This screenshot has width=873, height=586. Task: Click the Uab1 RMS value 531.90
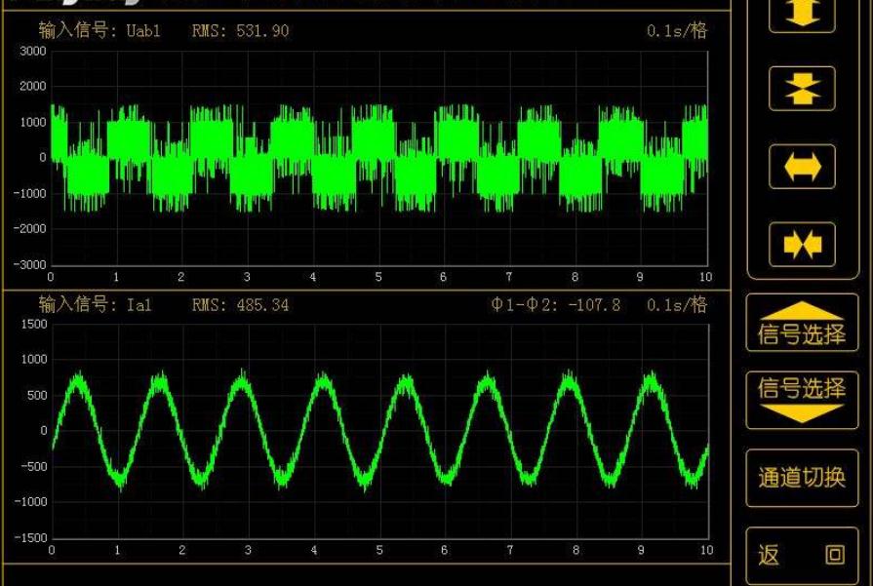click(262, 30)
